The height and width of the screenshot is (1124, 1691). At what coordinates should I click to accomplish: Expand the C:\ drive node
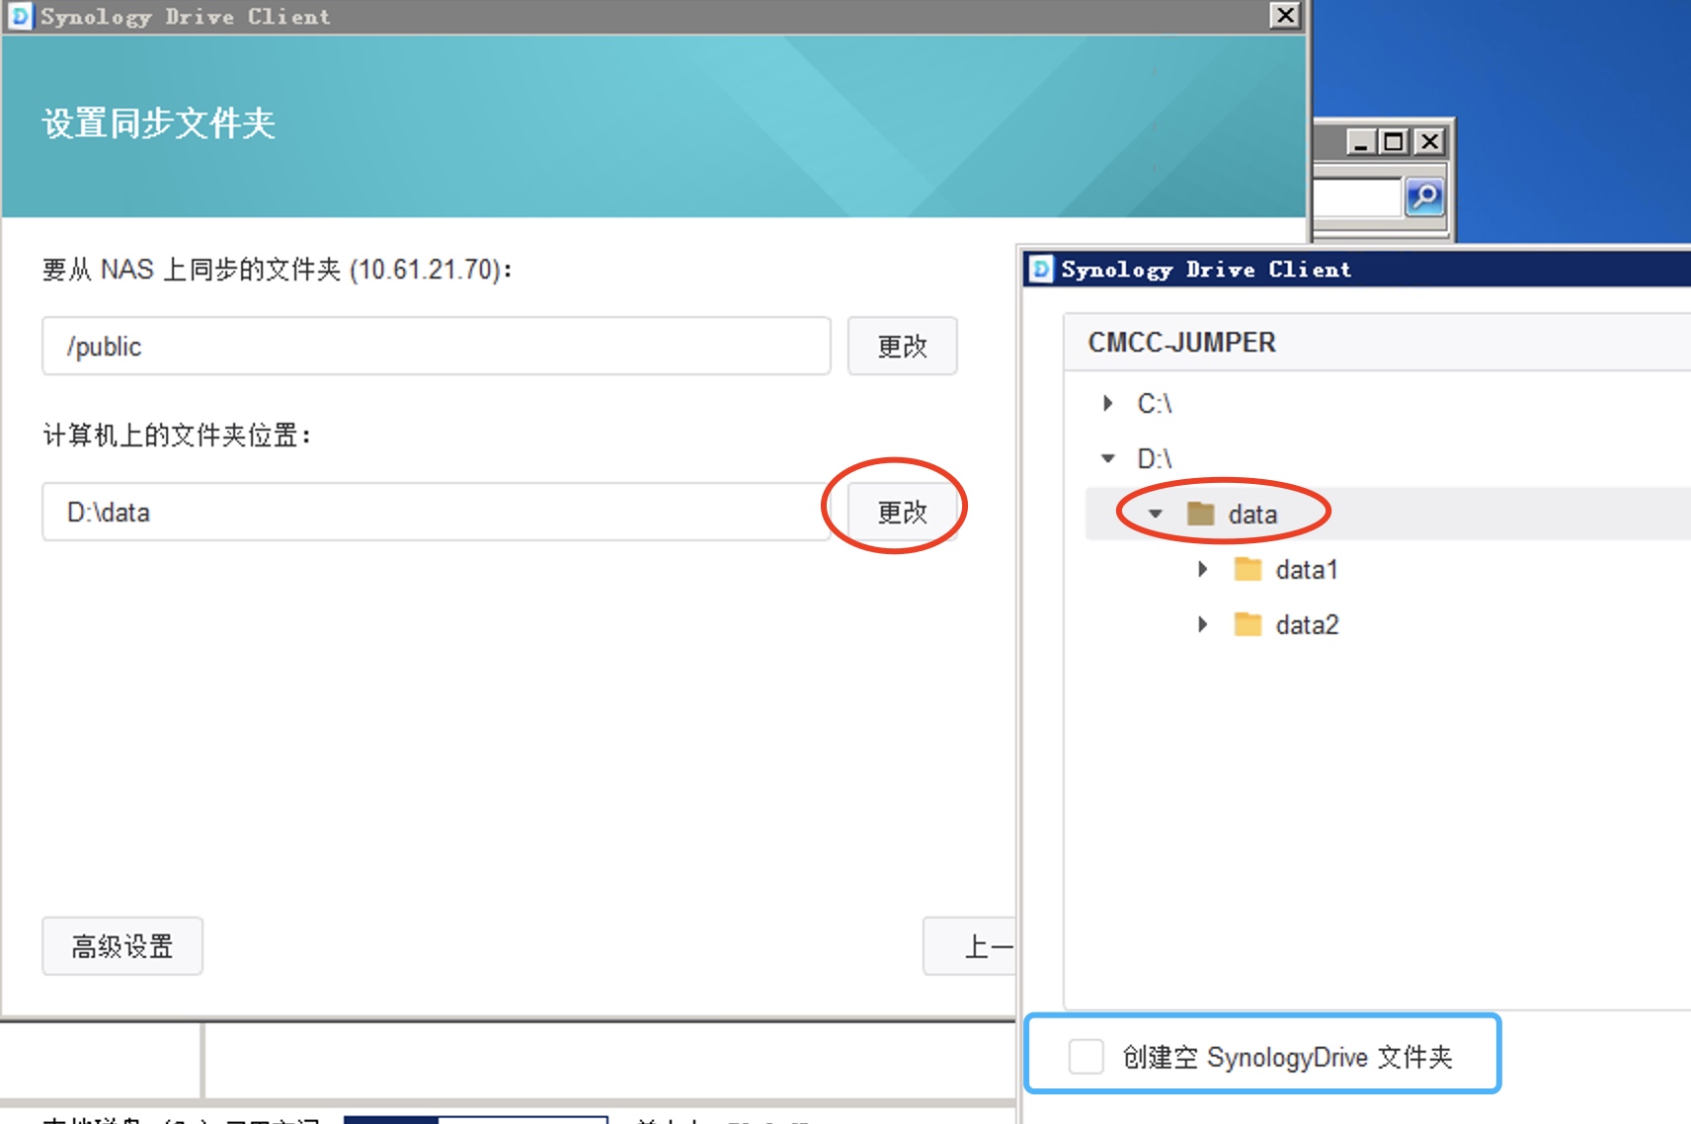pos(1108,403)
